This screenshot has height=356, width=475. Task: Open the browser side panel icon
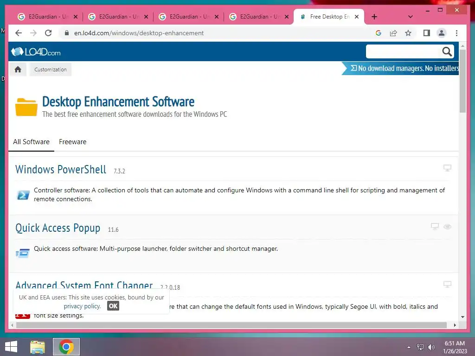pos(427,33)
